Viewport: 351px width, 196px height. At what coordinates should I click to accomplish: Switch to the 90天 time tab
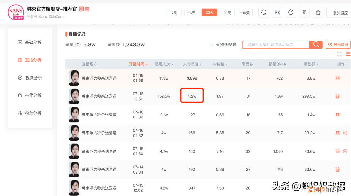(x=227, y=12)
